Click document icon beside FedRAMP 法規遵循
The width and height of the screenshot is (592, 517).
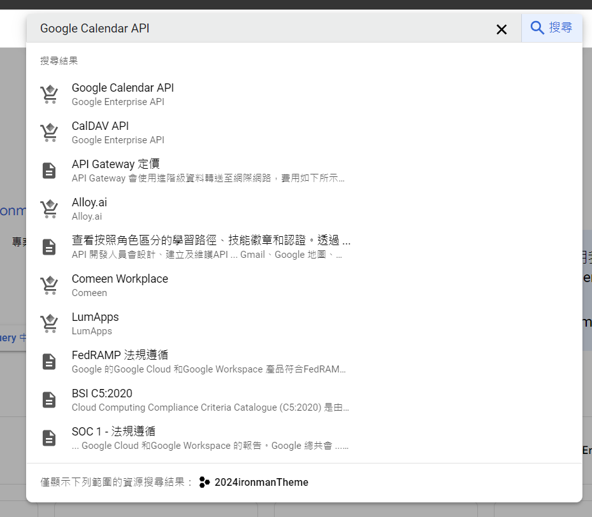(x=49, y=362)
